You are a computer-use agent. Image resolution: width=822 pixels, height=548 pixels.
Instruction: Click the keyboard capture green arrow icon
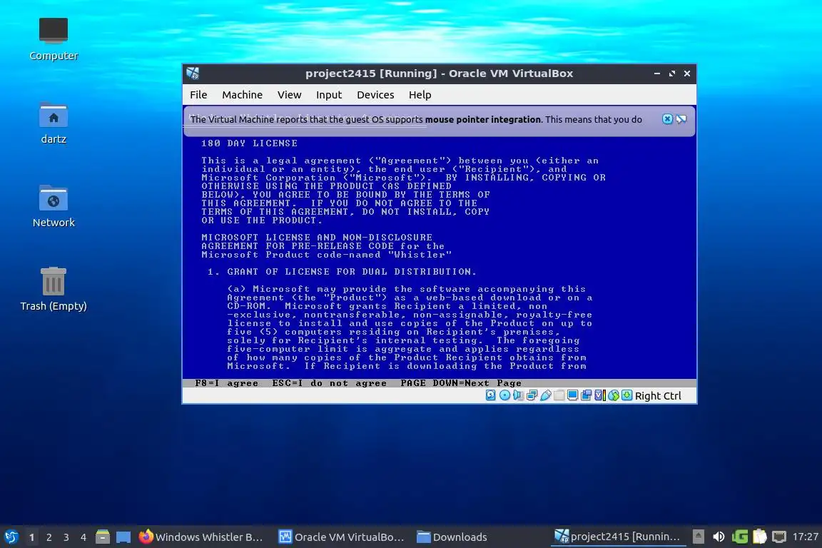627,395
